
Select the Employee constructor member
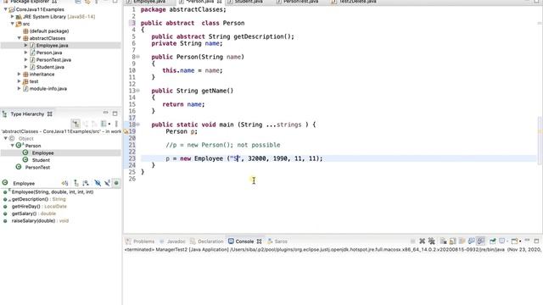[x=53, y=192]
